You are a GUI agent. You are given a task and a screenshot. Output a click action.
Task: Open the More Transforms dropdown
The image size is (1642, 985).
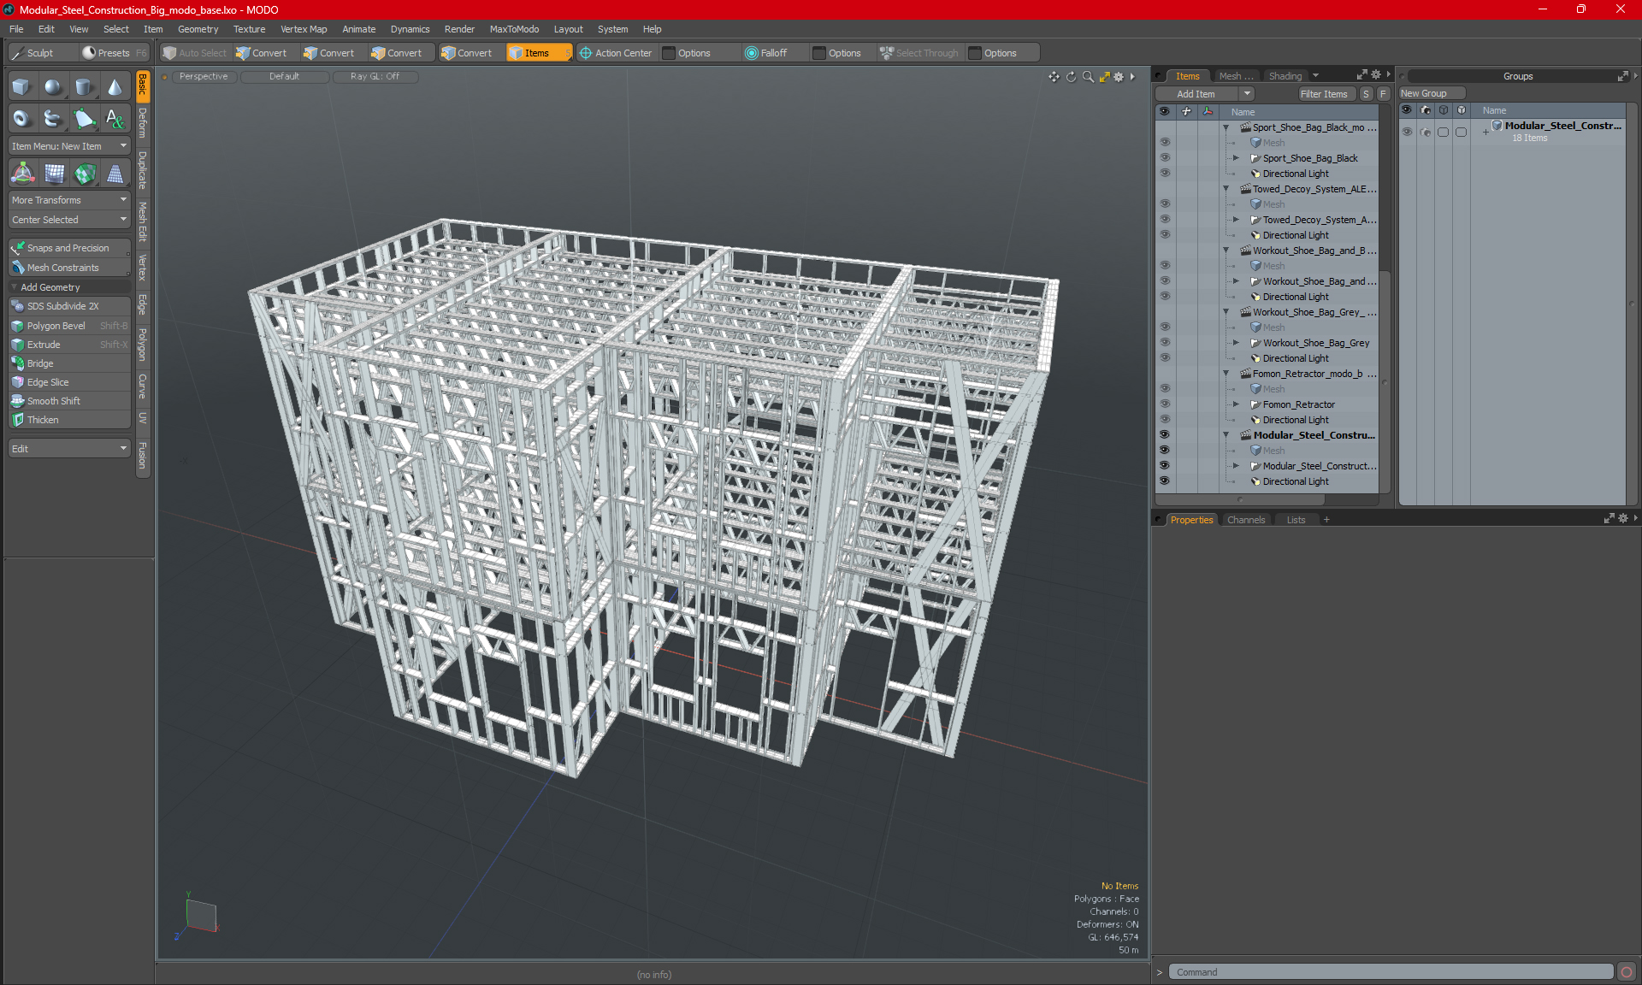pyautogui.click(x=68, y=200)
